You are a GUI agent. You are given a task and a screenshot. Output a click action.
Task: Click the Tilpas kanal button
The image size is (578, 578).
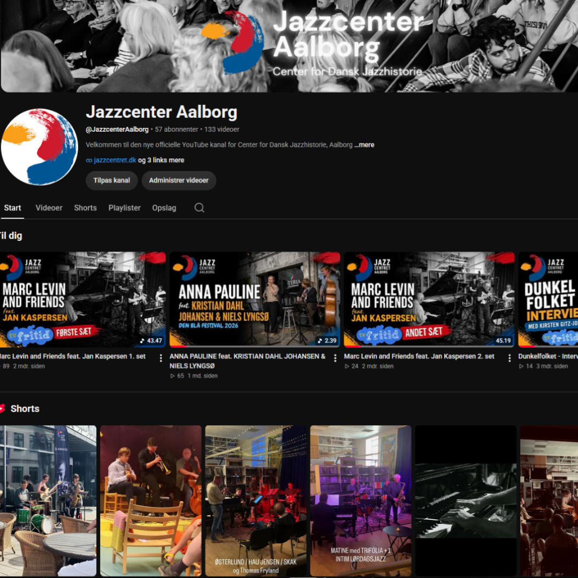click(112, 181)
